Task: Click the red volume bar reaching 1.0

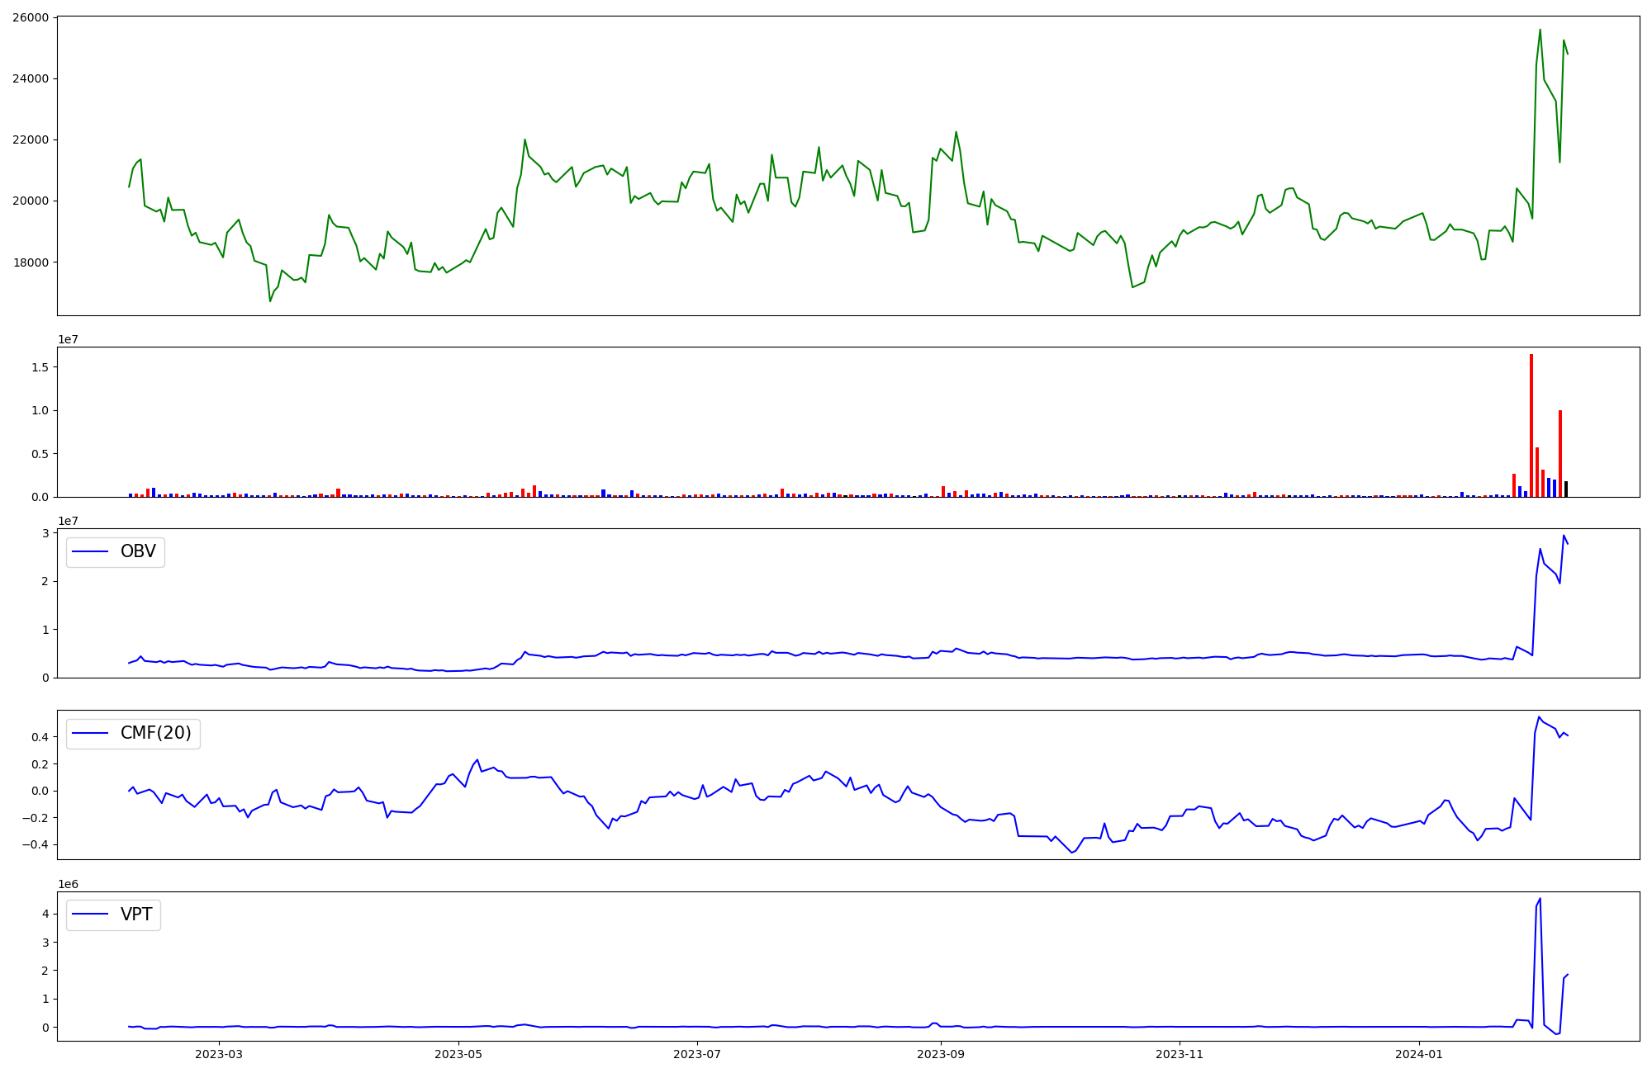Action: (x=1559, y=454)
